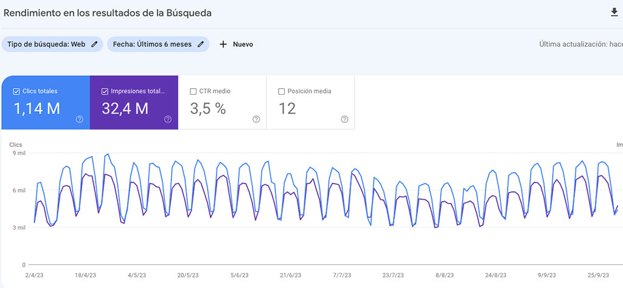Click the 3,5 % CTR value
The height and width of the screenshot is (288, 623).
pos(208,109)
